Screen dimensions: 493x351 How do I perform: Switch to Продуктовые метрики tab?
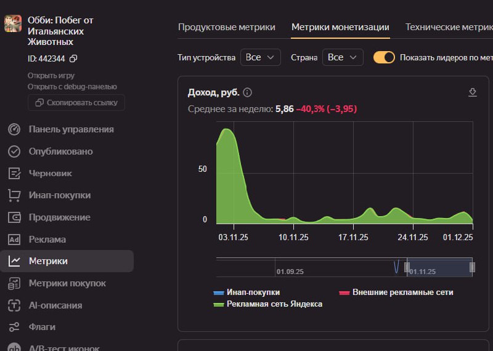[226, 27]
